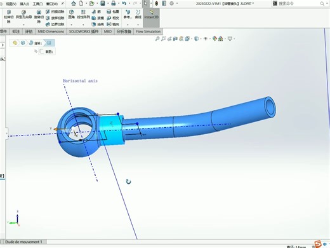Switch to the MBD Dimensions tab
330x248 pixels.
pyautogui.click(x=51, y=31)
